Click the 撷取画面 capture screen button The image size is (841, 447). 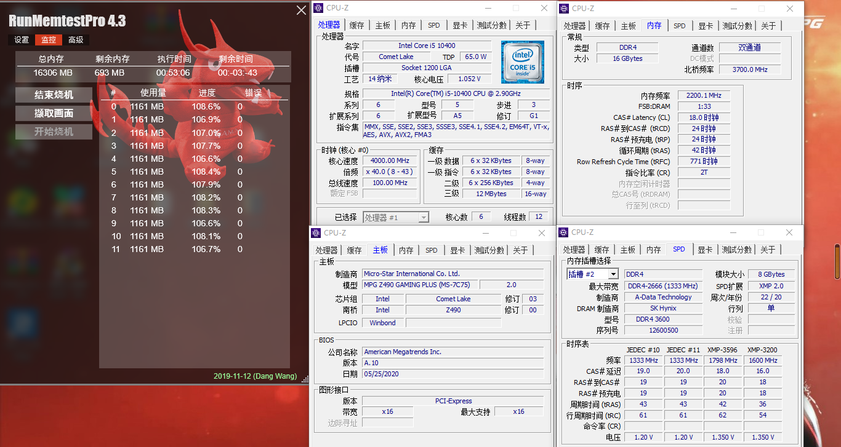pos(54,113)
